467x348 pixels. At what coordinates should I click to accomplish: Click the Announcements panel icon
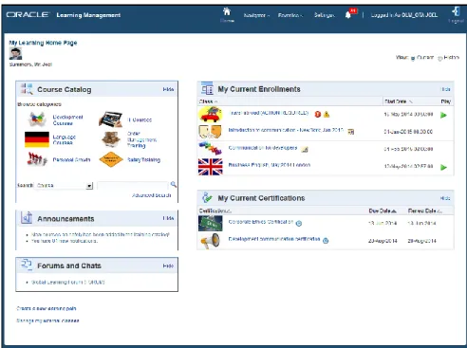pyautogui.click(x=27, y=218)
